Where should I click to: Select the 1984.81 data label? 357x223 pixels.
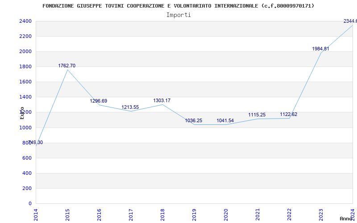(x=320, y=49)
